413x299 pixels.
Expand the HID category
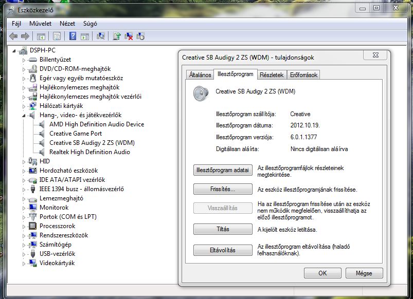click(x=24, y=162)
